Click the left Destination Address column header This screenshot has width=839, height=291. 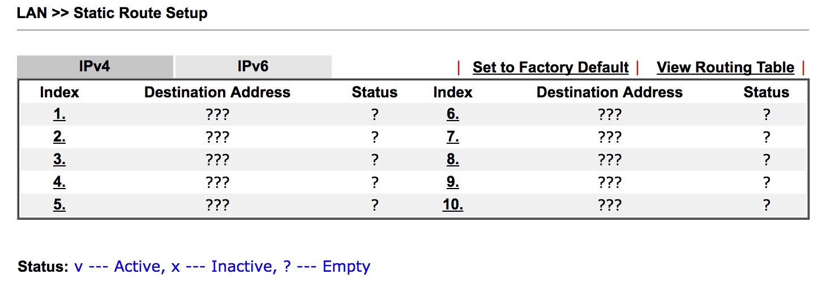(217, 92)
